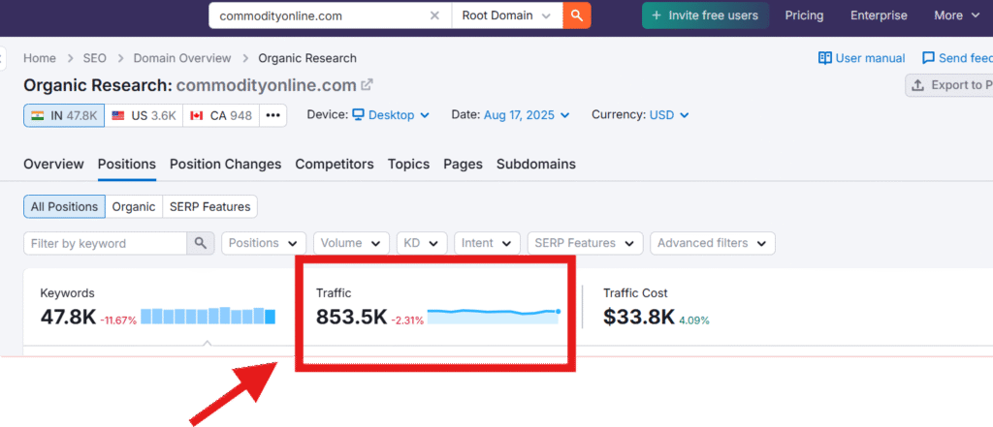Click the Traffic 853.5K value
Viewport: 993px width, 427px height.
[x=351, y=317]
